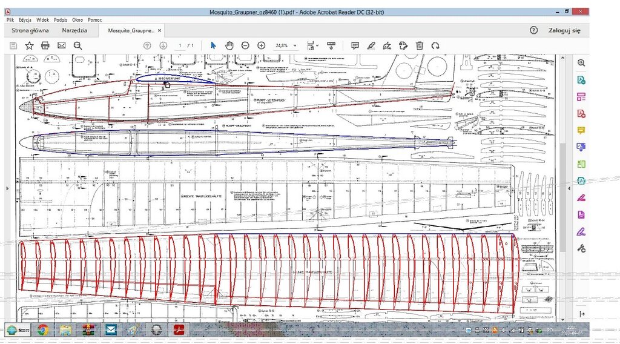The width and height of the screenshot is (620, 344).
Task: Click the zoom in plus button
Action: point(262,45)
